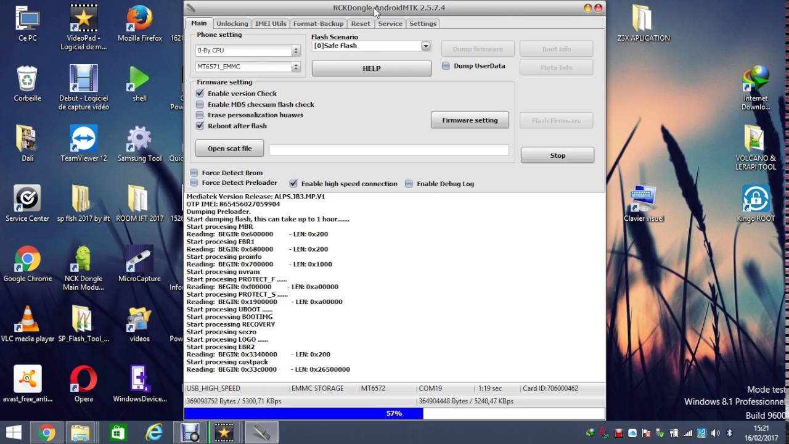Open the shell desktop shortcut
Screen dimensions: 789x444
point(139,84)
